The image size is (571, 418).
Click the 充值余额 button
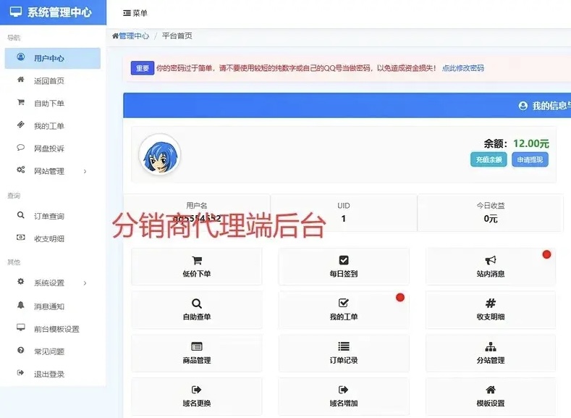488,159
